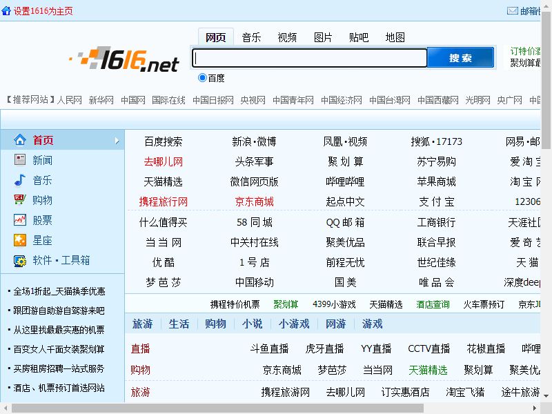This screenshot has height=414, width=552.
Task: Open the 酒店查询 green link
Action: tap(433, 304)
